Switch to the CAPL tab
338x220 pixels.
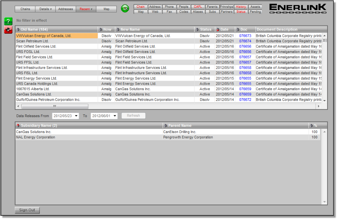(x=198, y=7)
